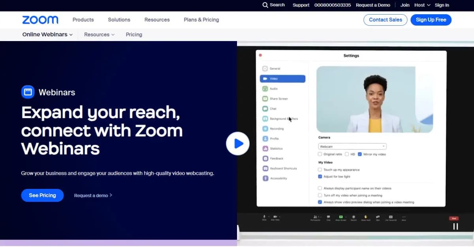
Task: Click phone number 0008000503335
Action: [333, 5]
